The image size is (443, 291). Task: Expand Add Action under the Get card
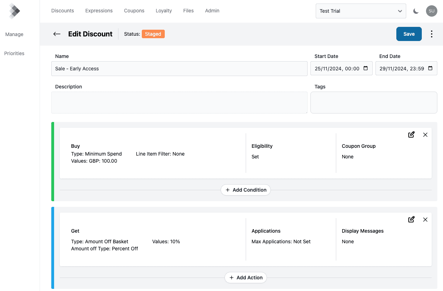245,278
